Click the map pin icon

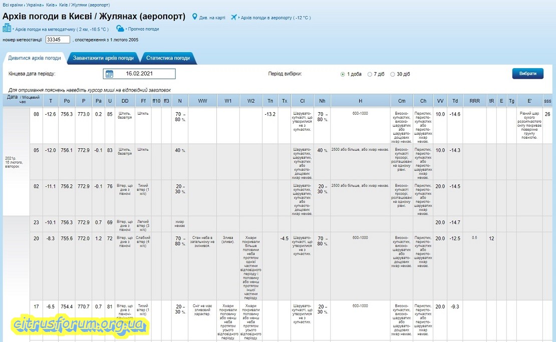(x=195, y=17)
